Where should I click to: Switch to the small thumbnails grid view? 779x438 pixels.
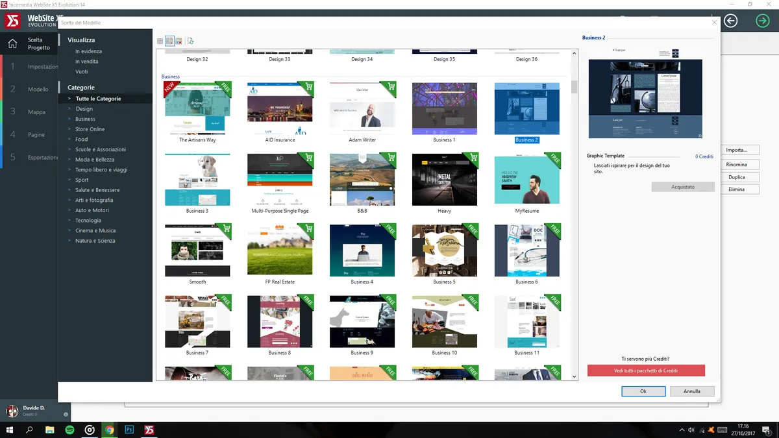[x=160, y=41]
